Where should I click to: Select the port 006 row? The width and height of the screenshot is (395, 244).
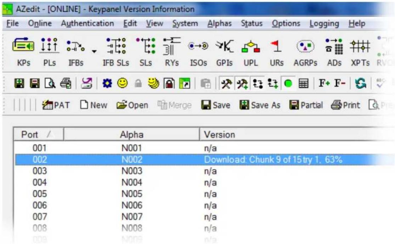tap(204, 205)
